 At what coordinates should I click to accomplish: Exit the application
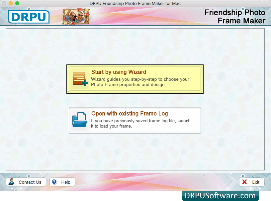252,182
